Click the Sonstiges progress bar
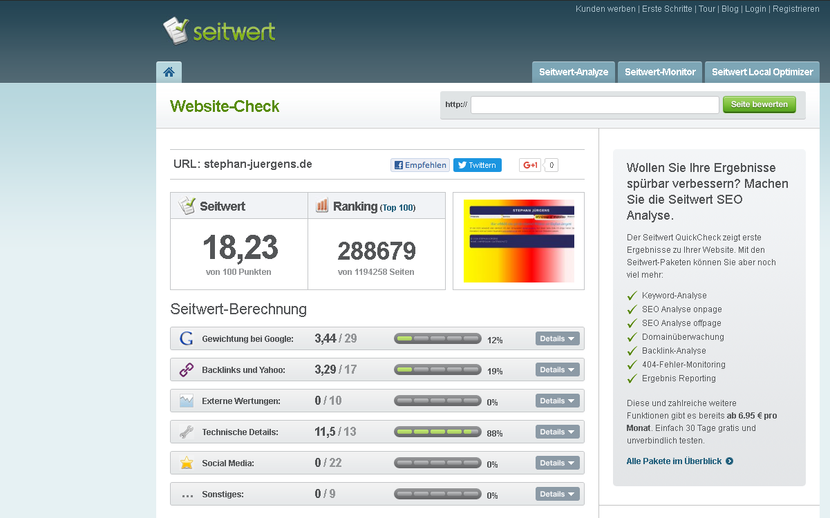This screenshot has width=830, height=518. pyautogui.click(x=437, y=494)
